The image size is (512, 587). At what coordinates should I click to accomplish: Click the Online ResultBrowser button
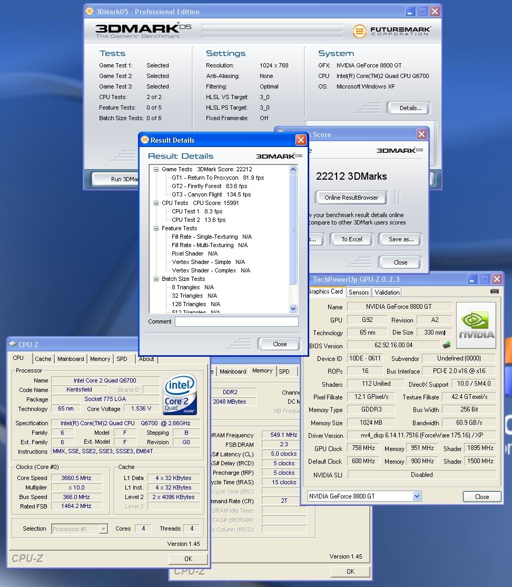(351, 197)
